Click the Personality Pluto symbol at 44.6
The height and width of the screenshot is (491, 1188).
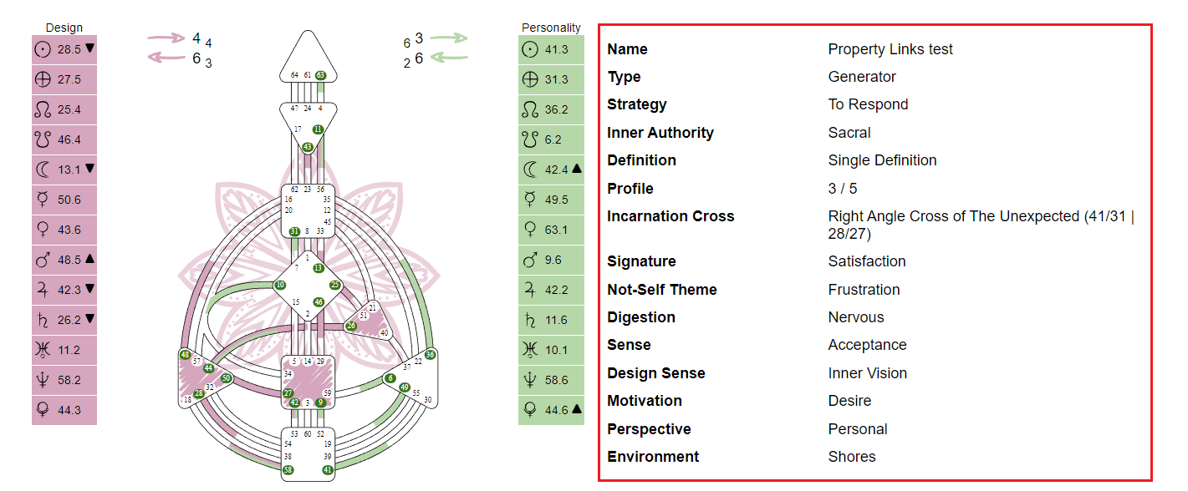(529, 410)
